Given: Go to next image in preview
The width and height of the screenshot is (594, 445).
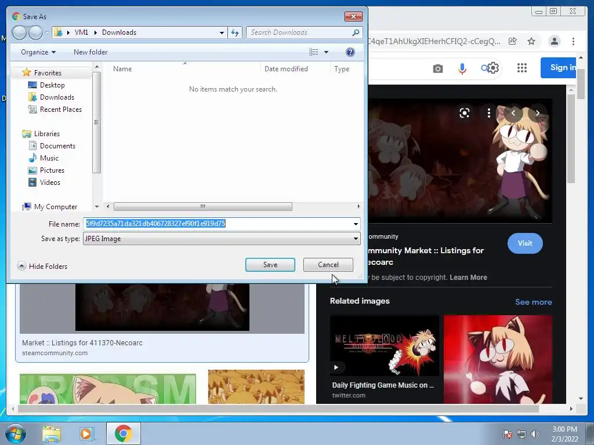Looking at the screenshot, I should click(x=537, y=113).
